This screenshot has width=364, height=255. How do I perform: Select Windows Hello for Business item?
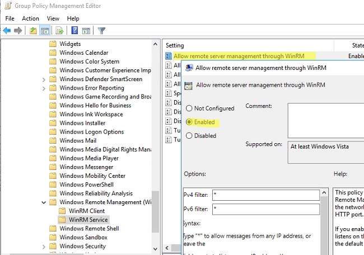pyautogui.click(x=95, y=106)
